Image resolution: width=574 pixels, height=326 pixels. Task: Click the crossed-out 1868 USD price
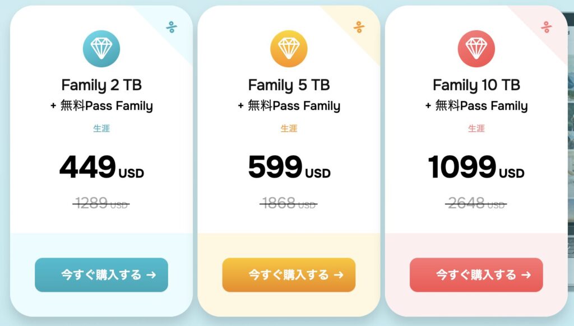(289, 203)
